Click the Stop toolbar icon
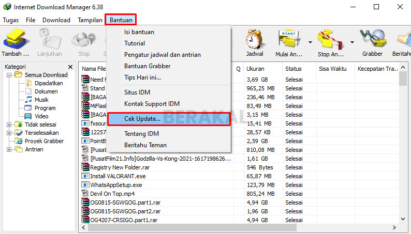Viewport: 411px width, 234px height. click(x=84, y=39)
